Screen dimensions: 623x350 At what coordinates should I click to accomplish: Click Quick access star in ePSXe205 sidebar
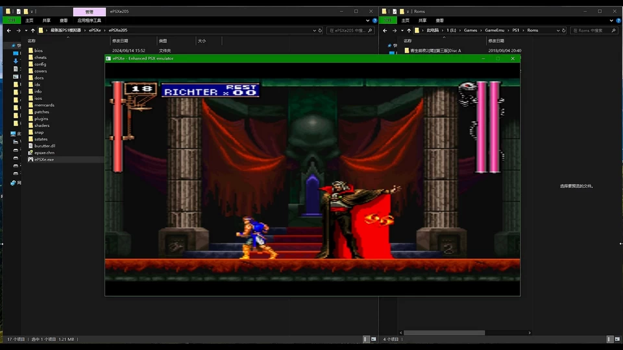pos(13,45)
